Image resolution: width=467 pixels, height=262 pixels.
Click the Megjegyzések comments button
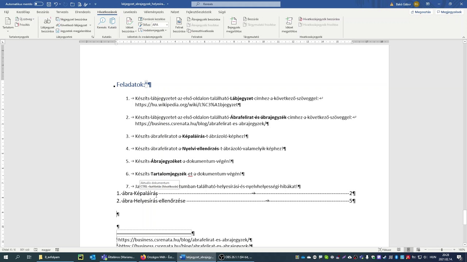[449, 12]
